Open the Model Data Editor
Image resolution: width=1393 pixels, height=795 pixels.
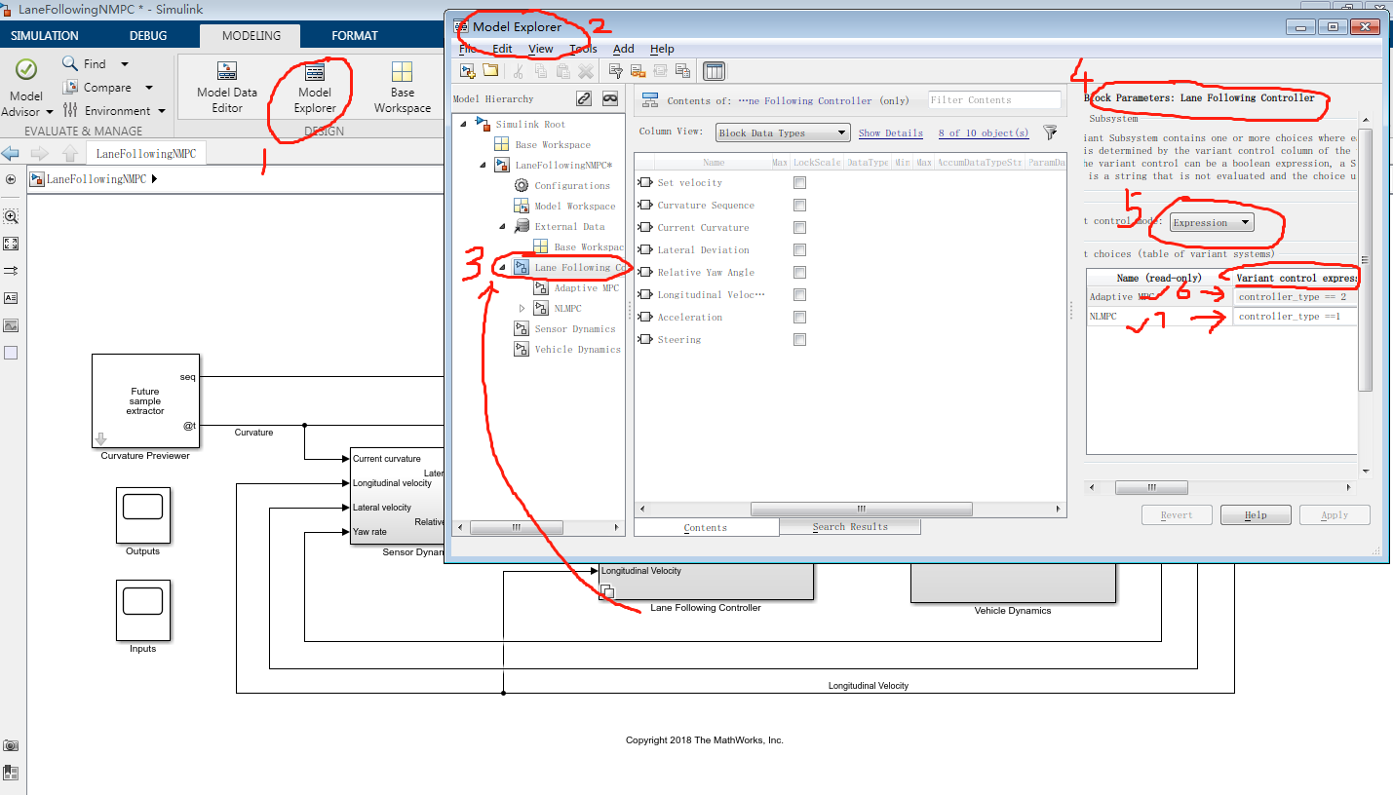[x=227, y=89]
